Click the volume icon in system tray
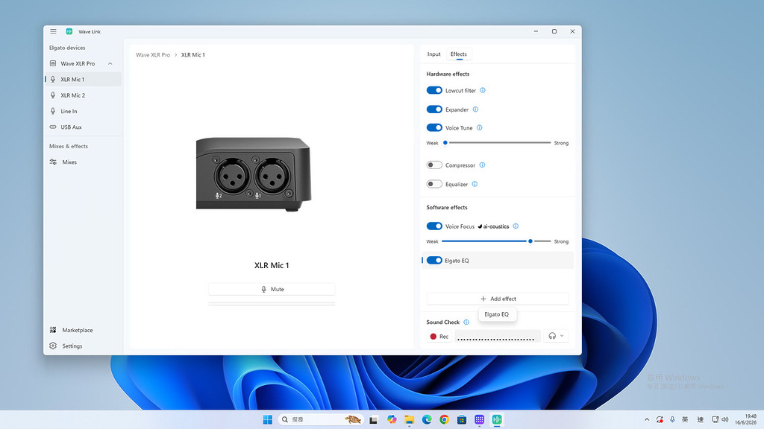Screen dimensions: 764x429 point(725,419)
